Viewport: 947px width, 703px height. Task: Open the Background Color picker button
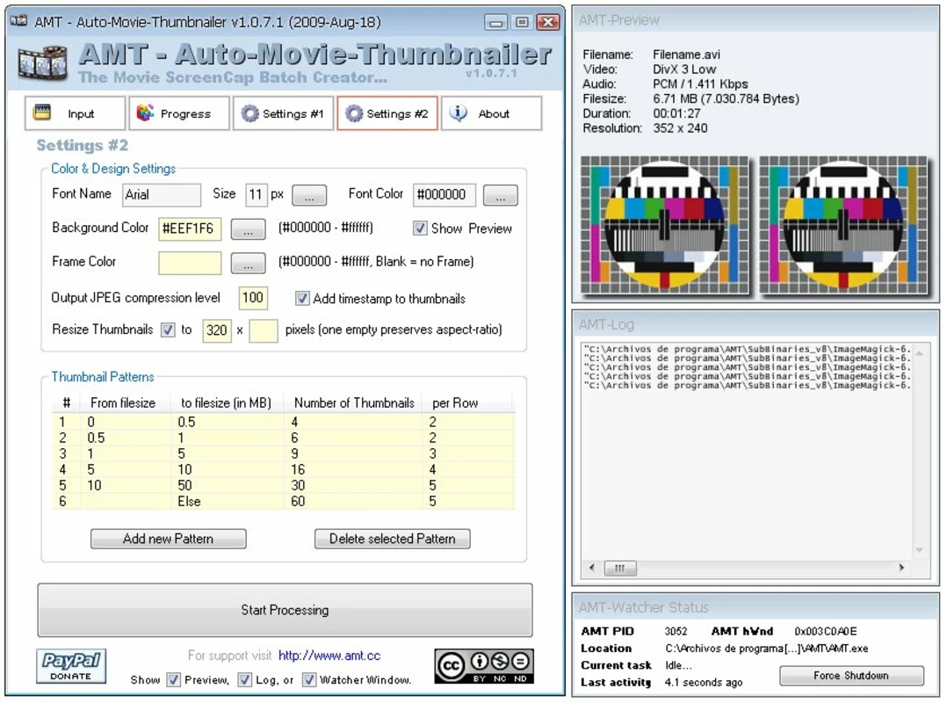[249, 229]
